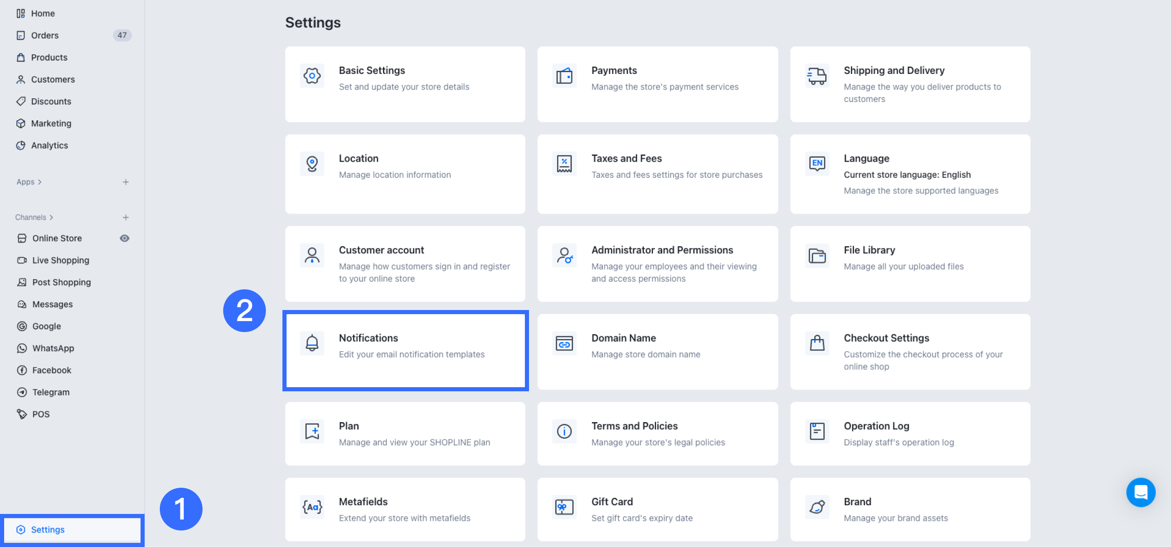Open the Domain Name settings card
This screenshot has width=1171, height=547.
pos(658,352)
